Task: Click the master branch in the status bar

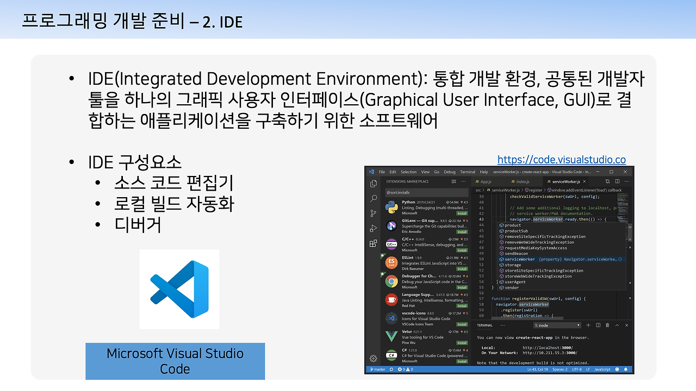Action: tap(377, 369)
